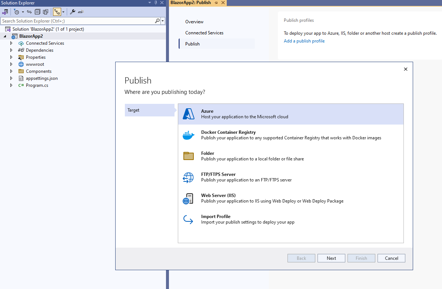
Task: Choose Web Server (IIS) target
Action: [x=290, y=198]
